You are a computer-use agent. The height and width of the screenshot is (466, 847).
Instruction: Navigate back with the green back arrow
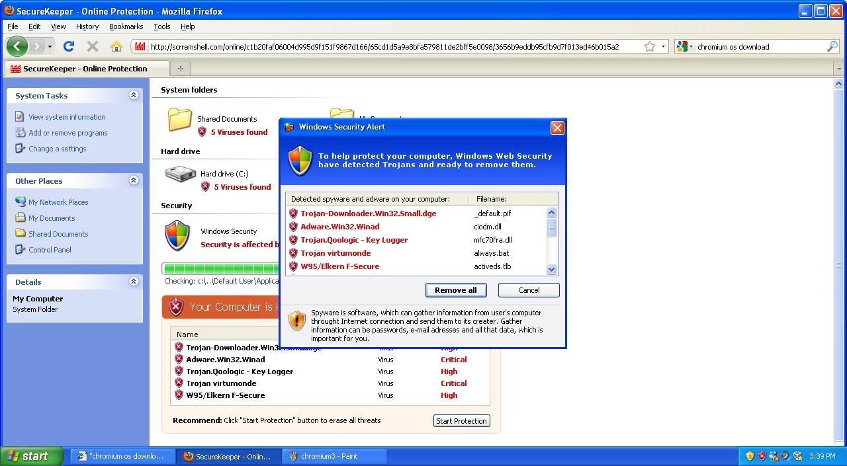tap(17, 46)
